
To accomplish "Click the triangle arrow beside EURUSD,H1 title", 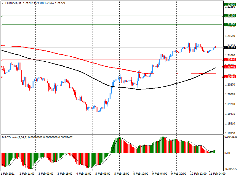I will point(3,3).
